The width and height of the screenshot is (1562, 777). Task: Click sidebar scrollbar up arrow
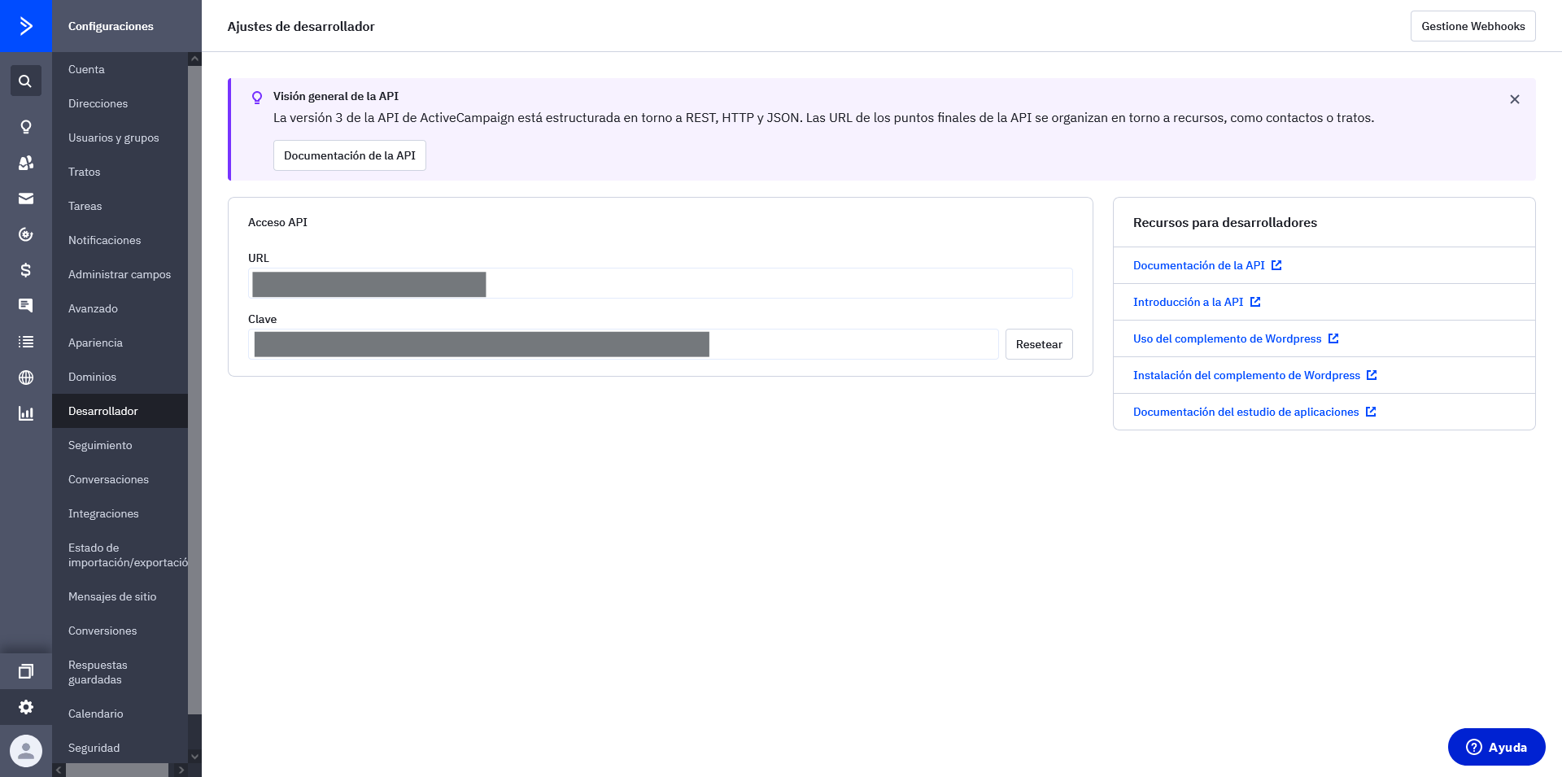pos(194,59)
